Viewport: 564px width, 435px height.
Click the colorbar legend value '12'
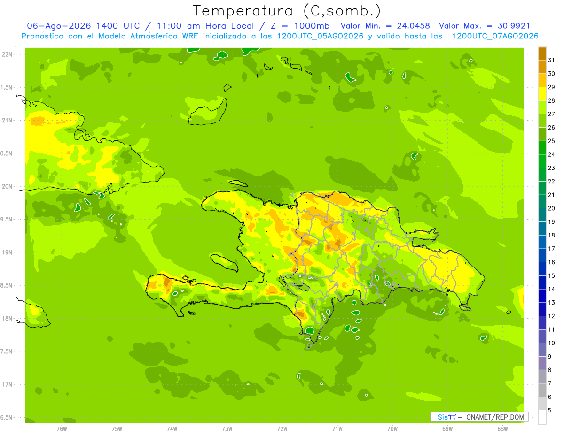point(552,316)
